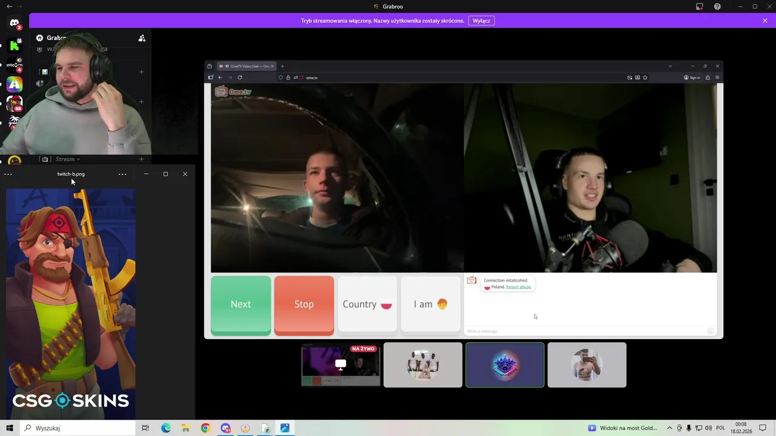Click Sign in in the browser toolbar
The image size is (776, 436).
point(692,78)
